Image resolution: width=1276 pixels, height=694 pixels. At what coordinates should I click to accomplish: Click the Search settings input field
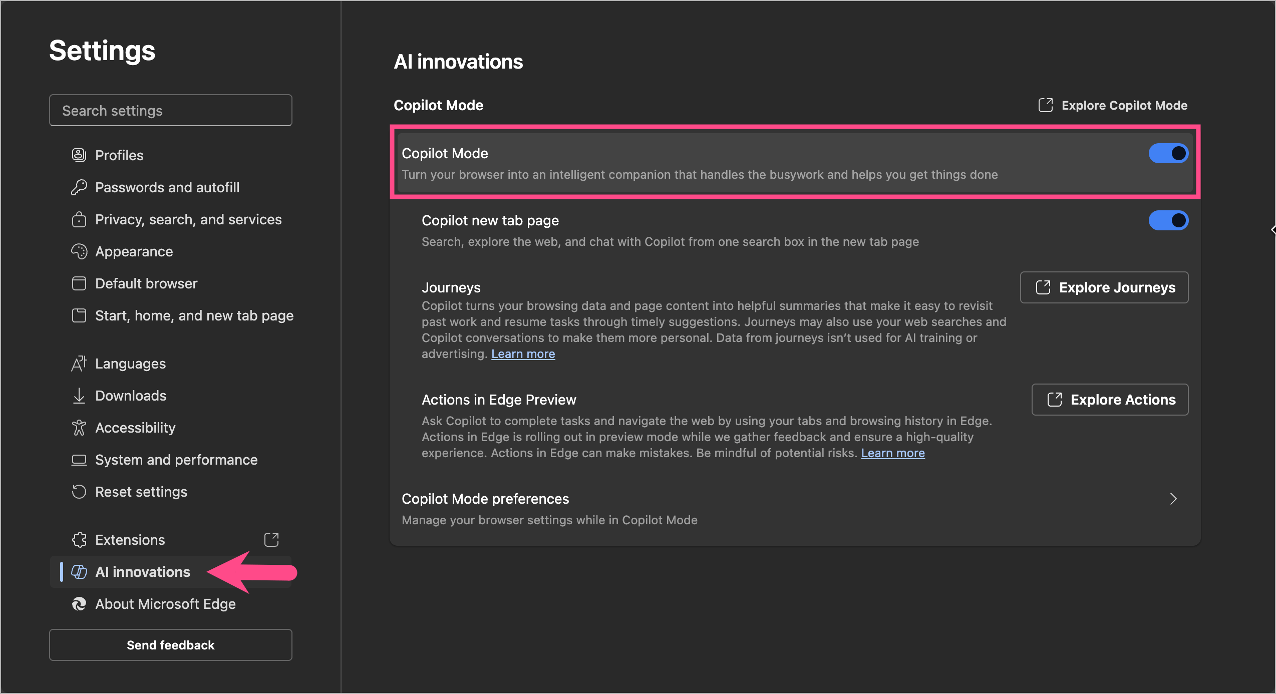coord(170,110)
